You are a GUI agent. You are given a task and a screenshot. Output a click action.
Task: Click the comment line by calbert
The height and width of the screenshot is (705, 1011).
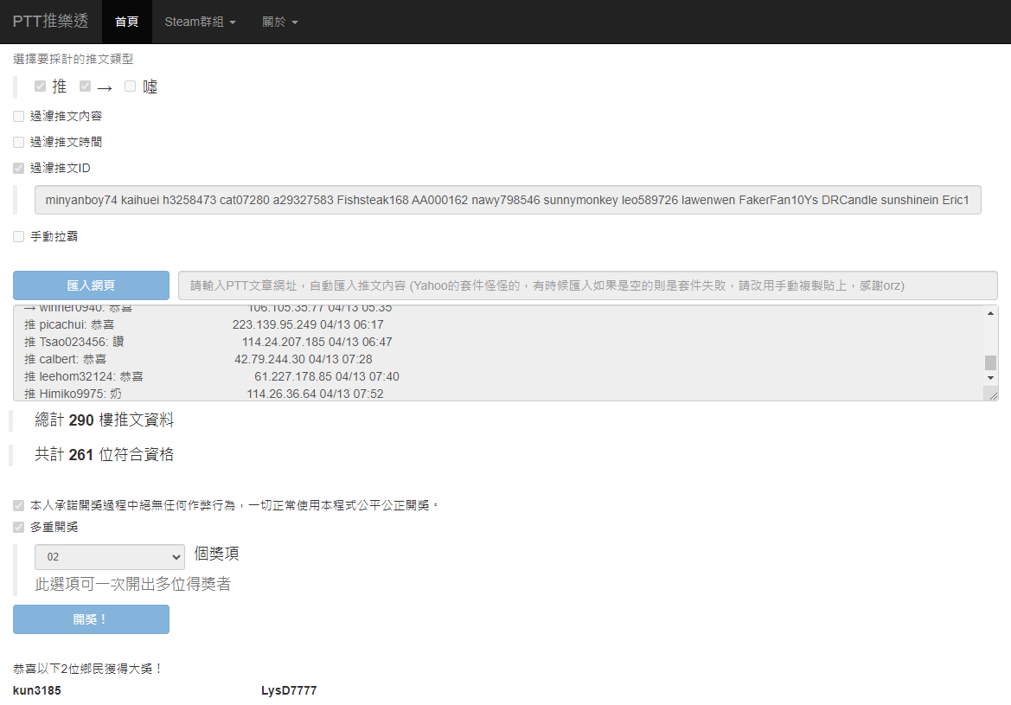tap(198, 359)
